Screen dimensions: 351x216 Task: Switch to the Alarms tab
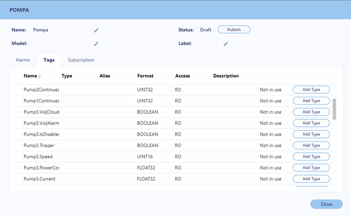(23, 60)
